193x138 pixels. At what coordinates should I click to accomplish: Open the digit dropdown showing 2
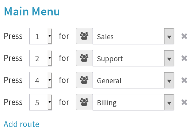pos(41,58)
